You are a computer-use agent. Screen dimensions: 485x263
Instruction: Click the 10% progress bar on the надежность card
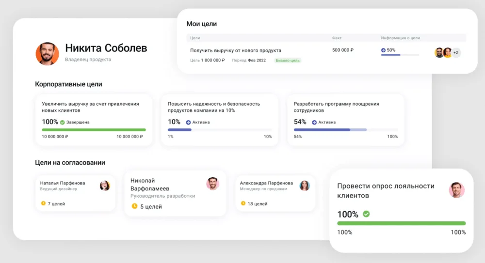220,130
